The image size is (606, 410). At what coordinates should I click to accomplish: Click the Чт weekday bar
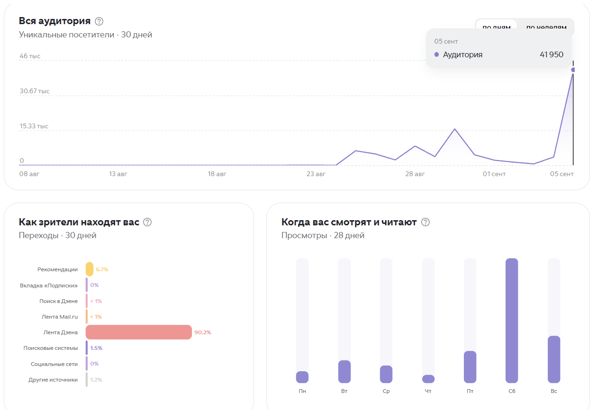click(x=428, y=379)
